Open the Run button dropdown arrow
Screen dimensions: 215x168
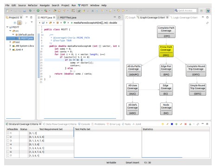click(x=42, y=11)
